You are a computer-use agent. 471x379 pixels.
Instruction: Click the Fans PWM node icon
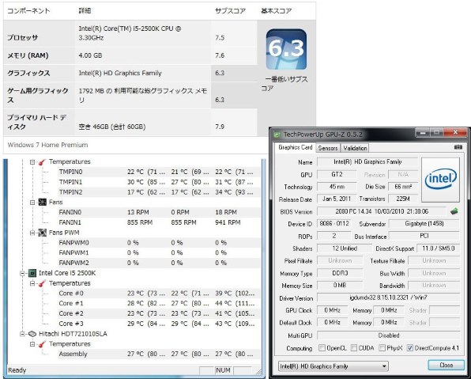click(43, 233)
